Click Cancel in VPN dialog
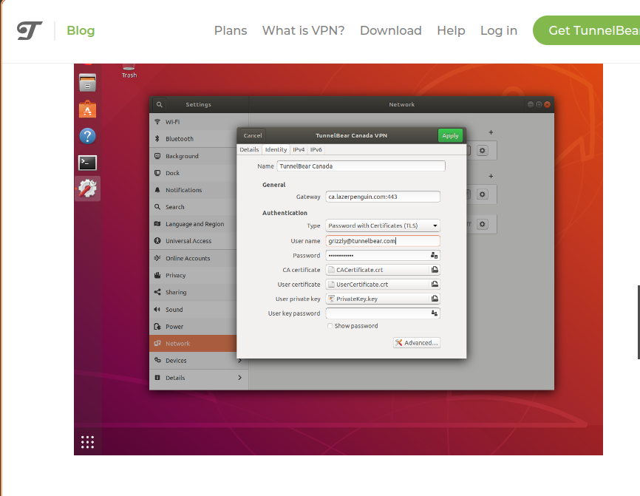 coord(253,135)
